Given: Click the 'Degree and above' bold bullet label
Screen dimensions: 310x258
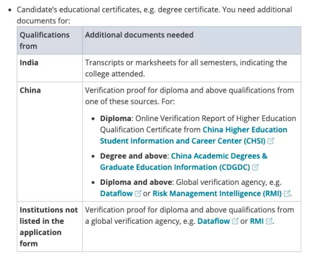Looking at the screenshot, I should click(134, 156).
